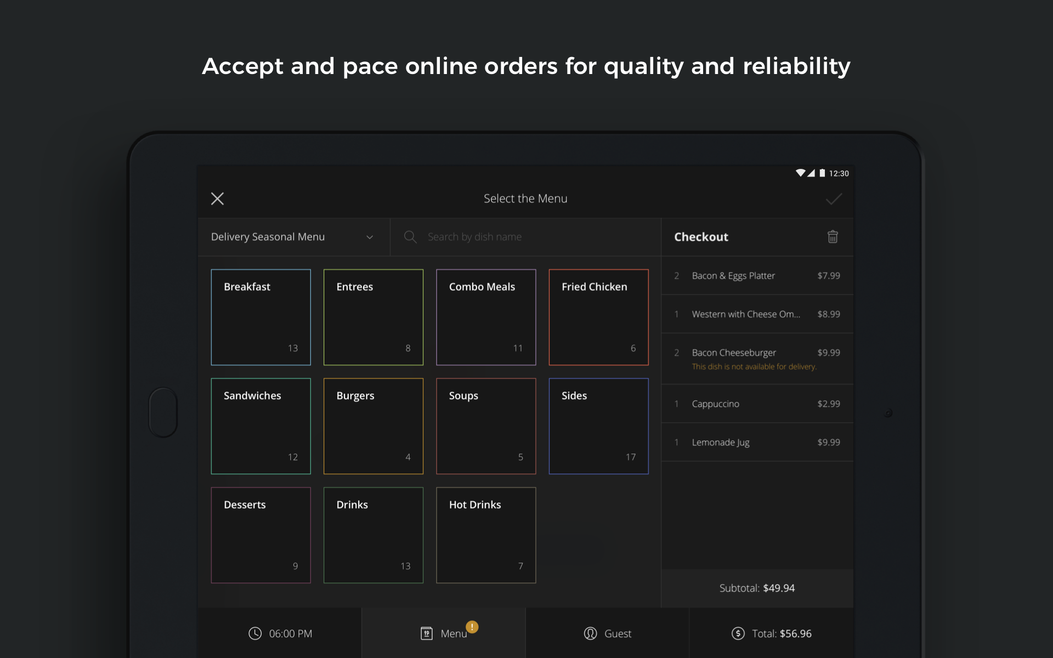Click the Checkout heading
This screenshot has width=1053, height=658.
coord(701,237)
